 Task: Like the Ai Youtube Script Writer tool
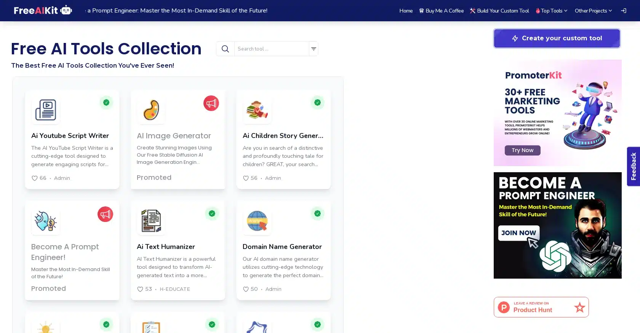[35, 178]
